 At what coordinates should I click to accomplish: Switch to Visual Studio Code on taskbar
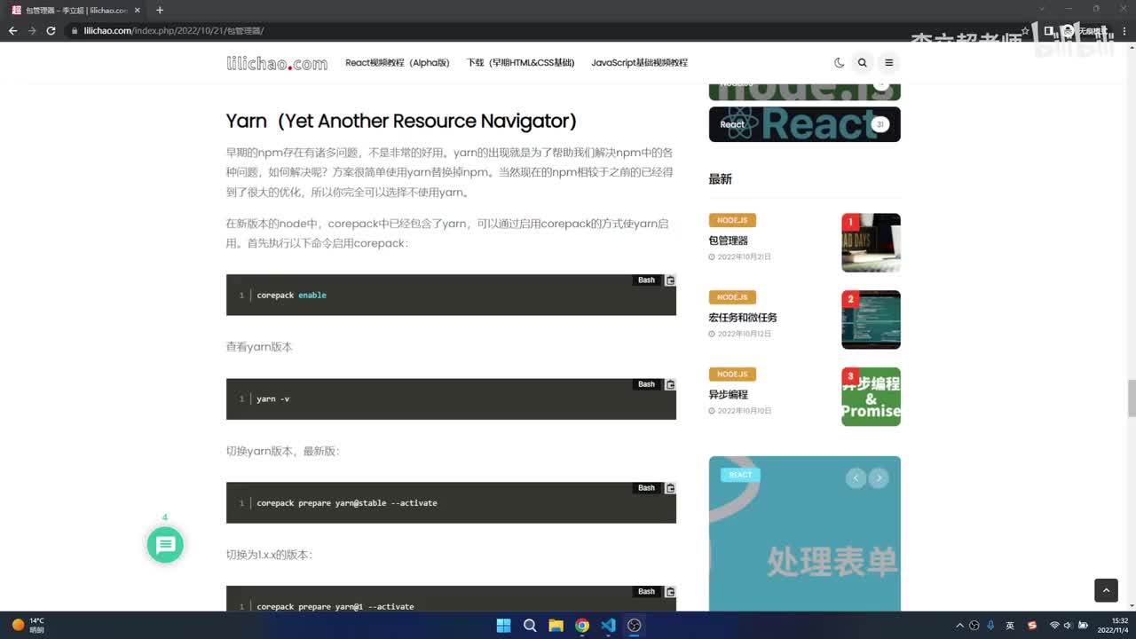pyautogui.click(x=608, y=625)
